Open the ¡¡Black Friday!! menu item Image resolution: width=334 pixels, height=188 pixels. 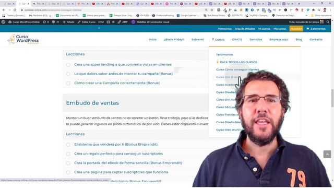click(x=174, y=40)
